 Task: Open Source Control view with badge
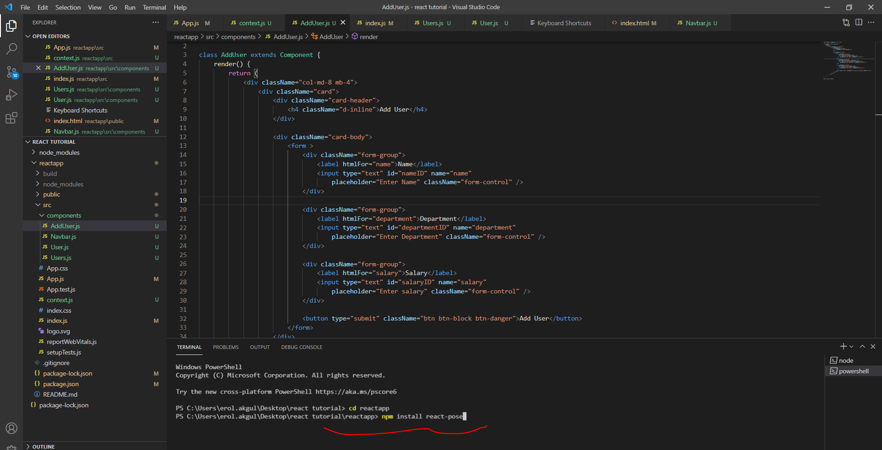coord(11,72)
